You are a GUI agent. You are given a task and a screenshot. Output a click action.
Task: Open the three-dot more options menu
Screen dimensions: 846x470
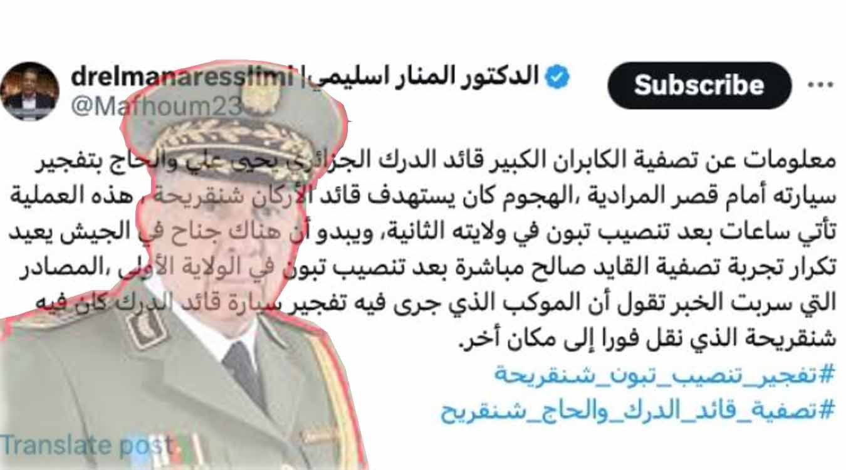pos(820,85)
